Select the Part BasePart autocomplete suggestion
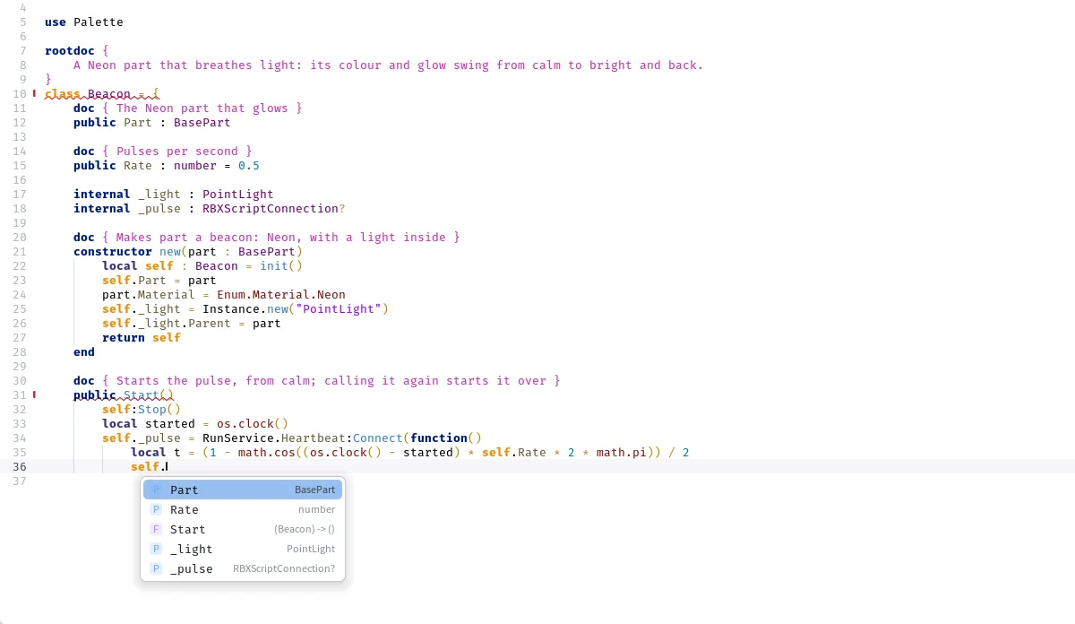The width and height of the screenshot is (1075, 624). pos(243,490)
